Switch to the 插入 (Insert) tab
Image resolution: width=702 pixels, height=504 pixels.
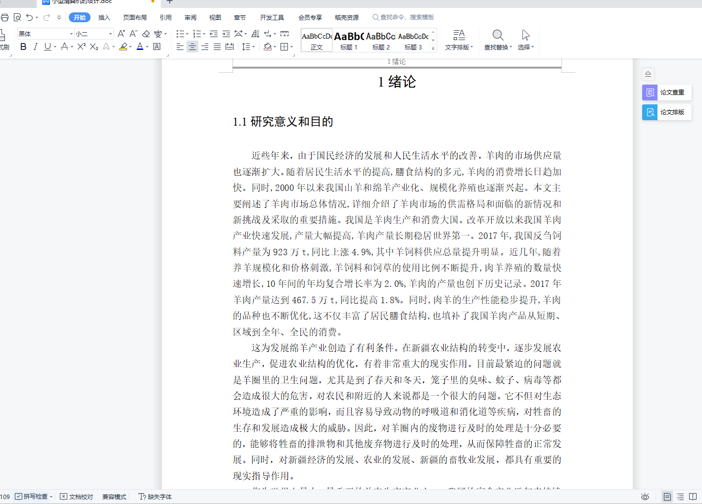(104, 17)
